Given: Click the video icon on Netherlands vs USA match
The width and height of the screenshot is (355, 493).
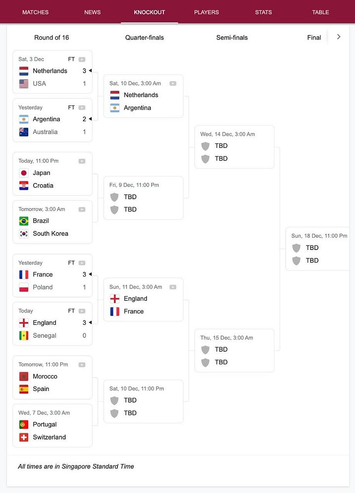Looking at the screenshot, I should [x=82, y=60].
